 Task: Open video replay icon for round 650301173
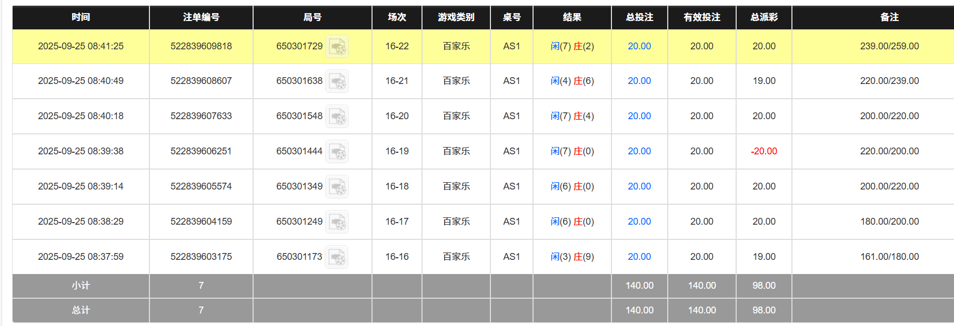tap(336, 257)
